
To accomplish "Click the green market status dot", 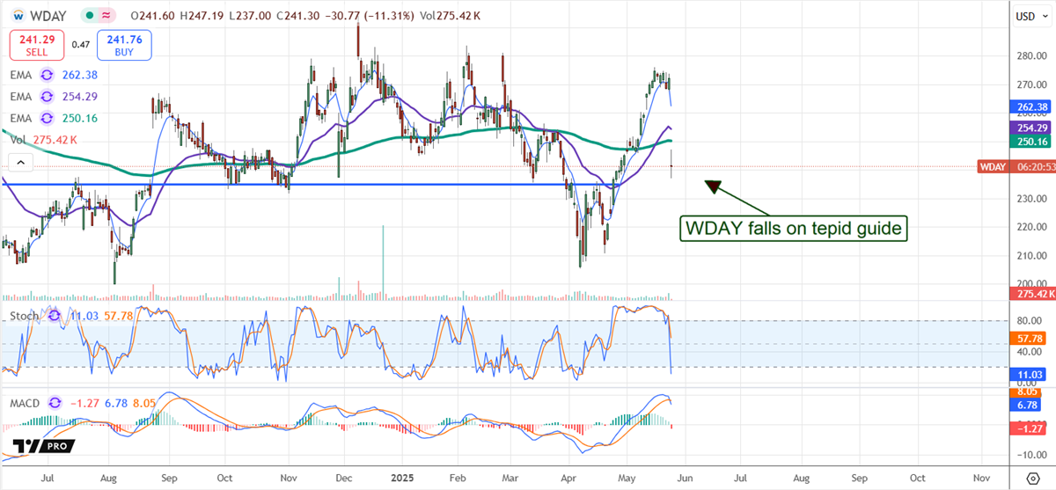I will 89,15.
